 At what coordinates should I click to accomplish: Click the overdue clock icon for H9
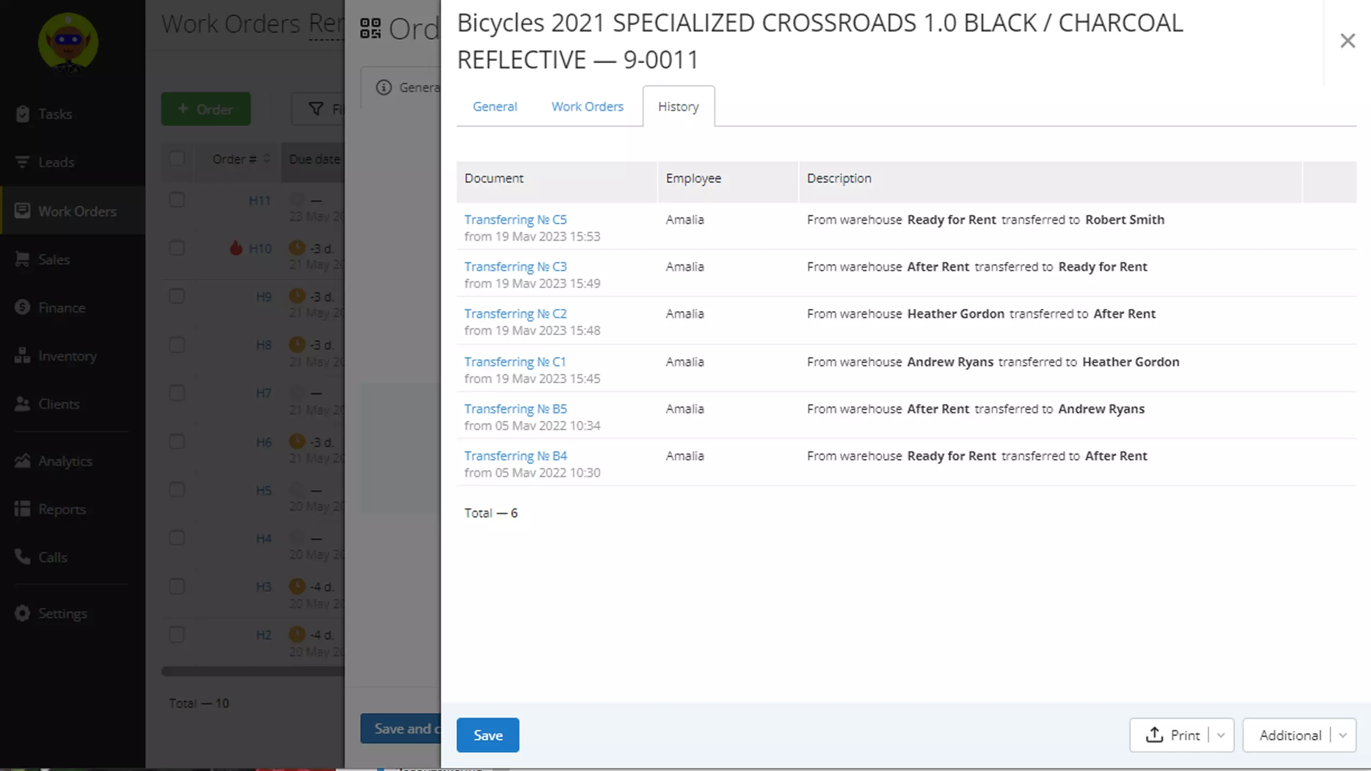pos(297,296)
